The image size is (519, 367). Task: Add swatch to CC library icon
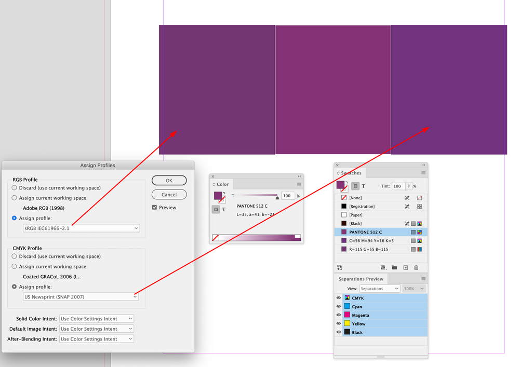point(340,267)
